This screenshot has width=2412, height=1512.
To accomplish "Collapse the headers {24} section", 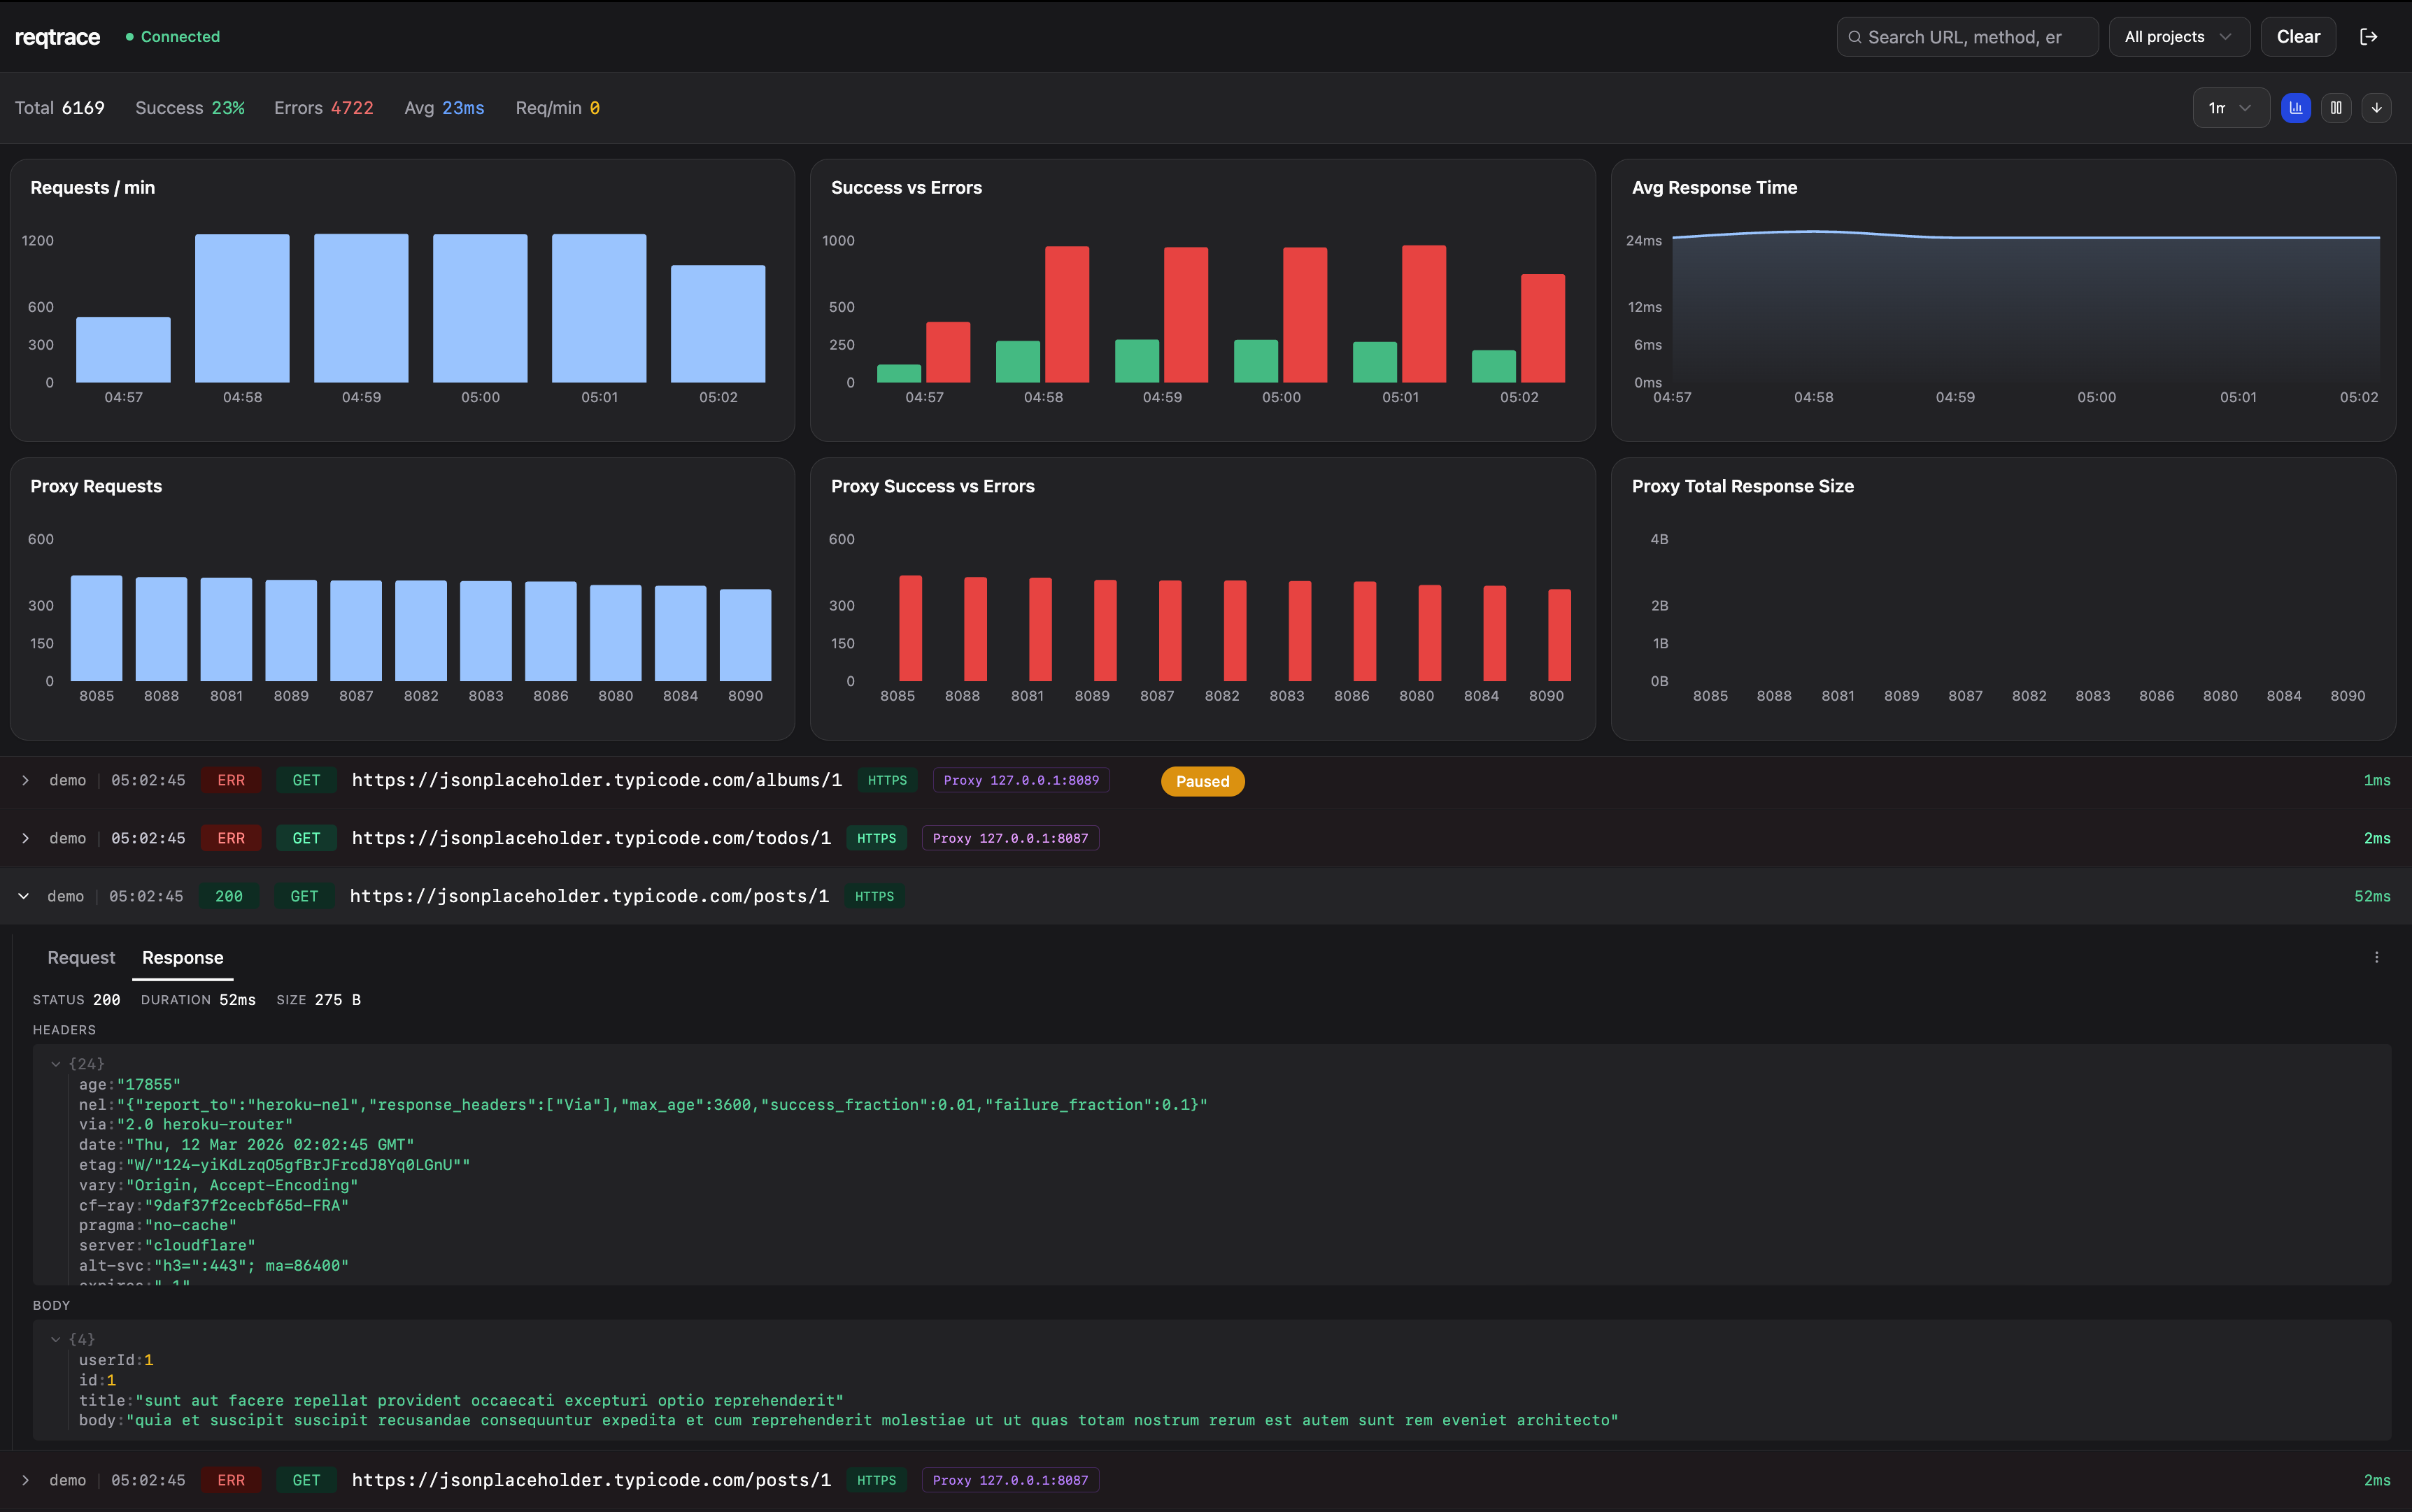I will [56, 1063].
